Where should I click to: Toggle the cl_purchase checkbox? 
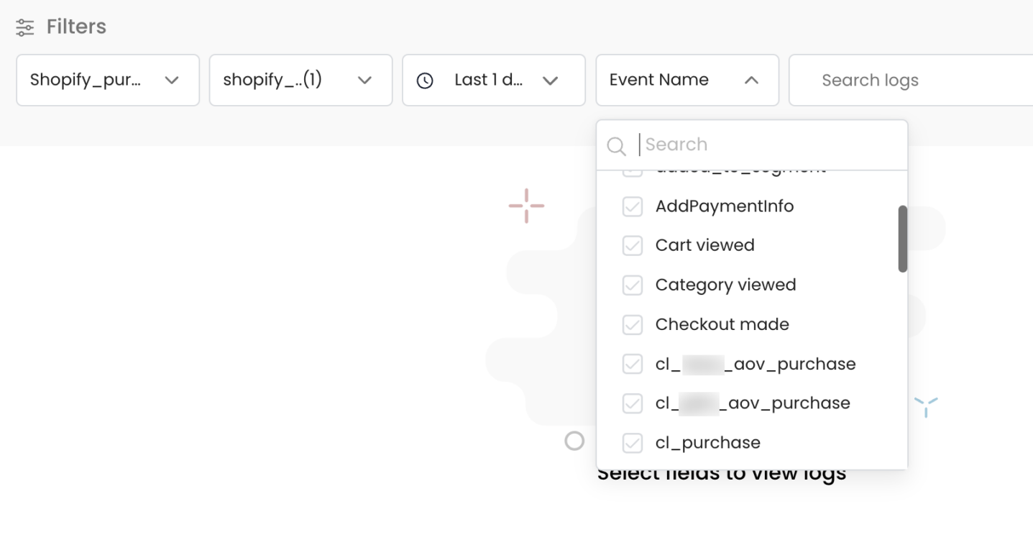[632, 443]
